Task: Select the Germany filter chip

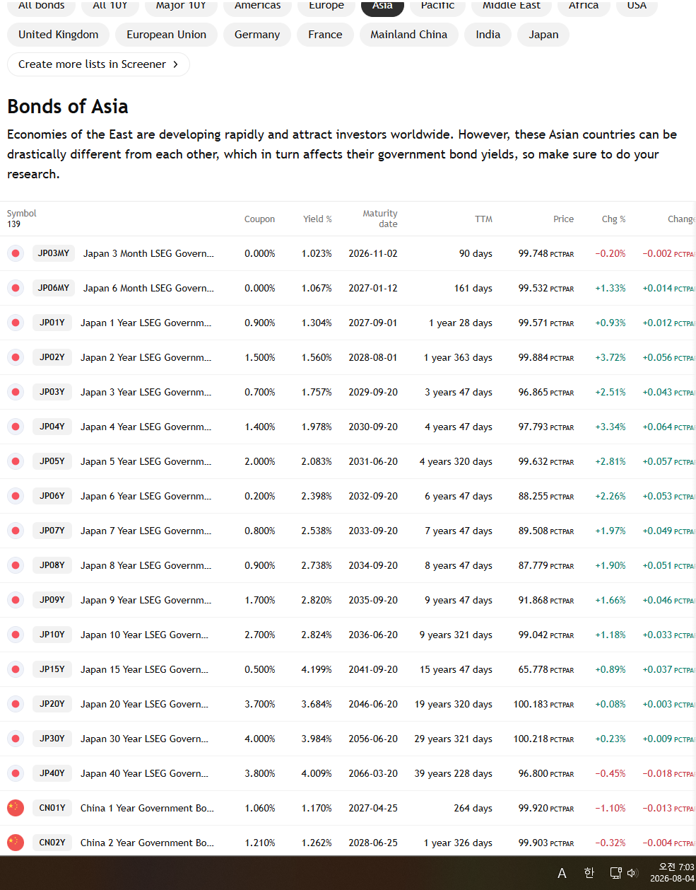Action: (x=257, y=35)
